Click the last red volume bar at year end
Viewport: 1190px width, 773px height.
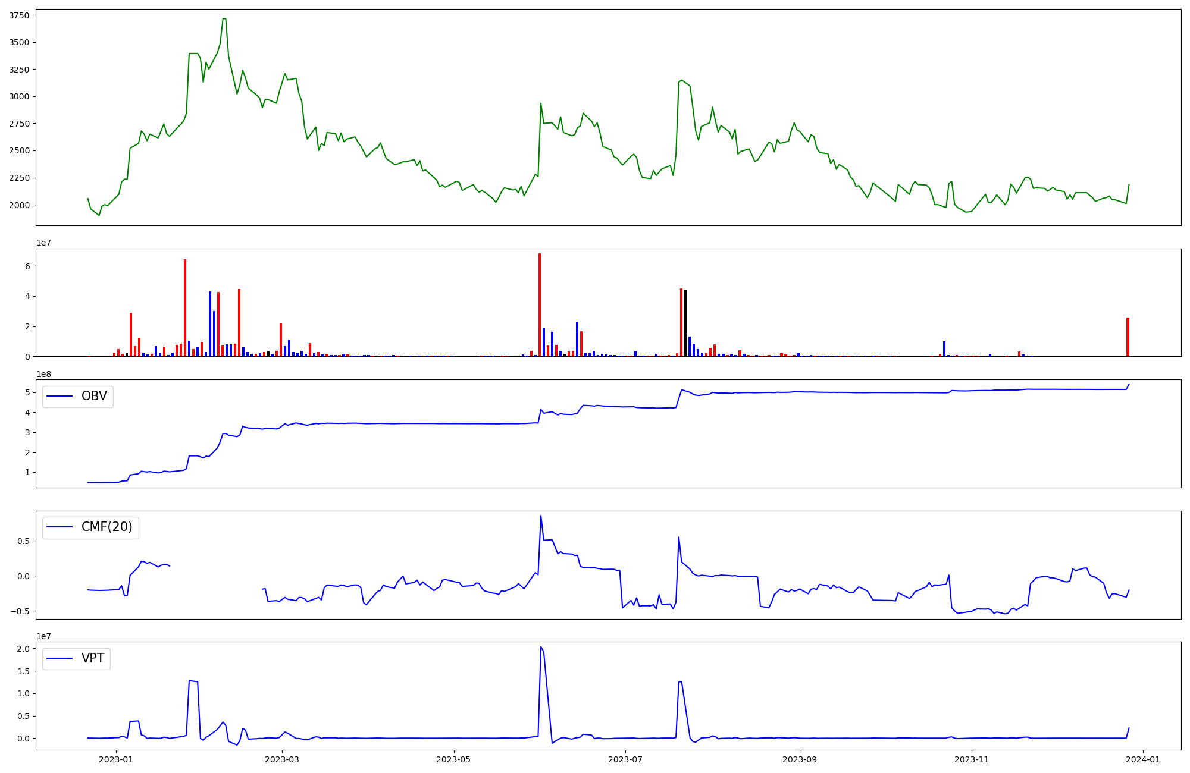[x=1128, y=337]
